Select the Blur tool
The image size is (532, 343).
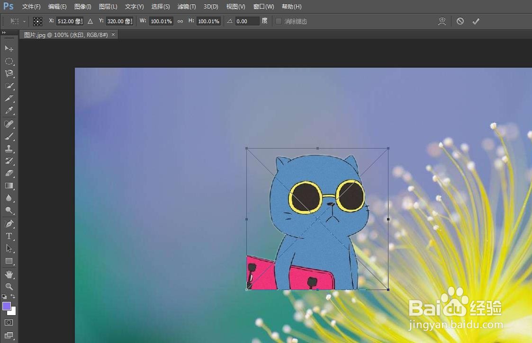[x=9, y=198]
